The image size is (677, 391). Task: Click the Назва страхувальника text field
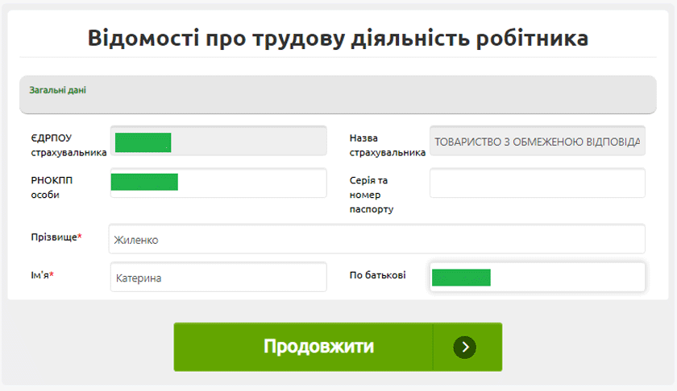point(538,141)
